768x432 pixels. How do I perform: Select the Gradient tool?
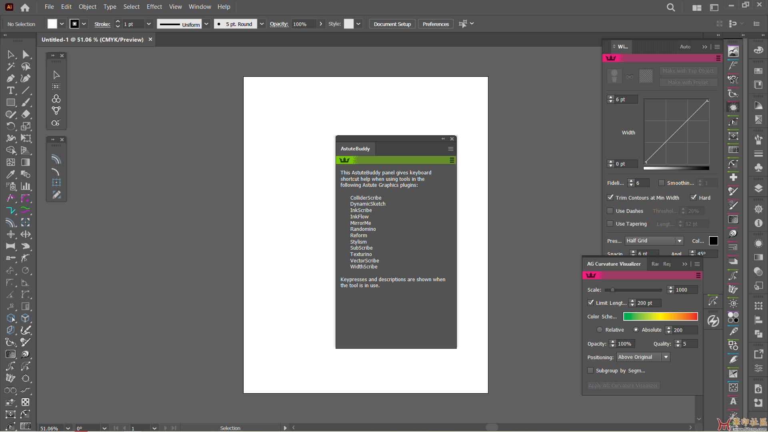(26, 162)
